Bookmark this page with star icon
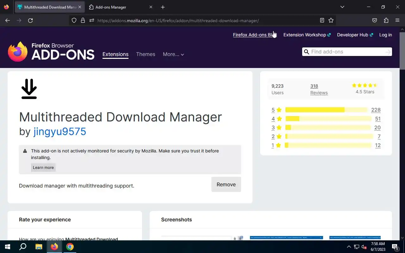The image size is (405, 253). [331, 20]
